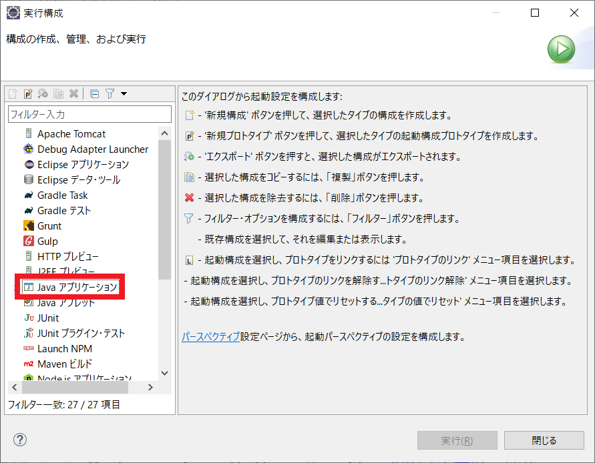Open help with the question mark icon
The width and height of the screenshot is (595, 463).
(20, 440)
